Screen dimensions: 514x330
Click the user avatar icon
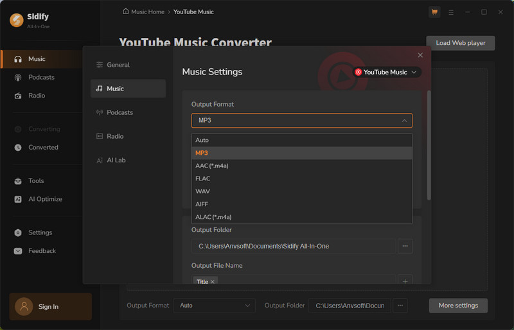pyautogui.click(x=24, y=306)
